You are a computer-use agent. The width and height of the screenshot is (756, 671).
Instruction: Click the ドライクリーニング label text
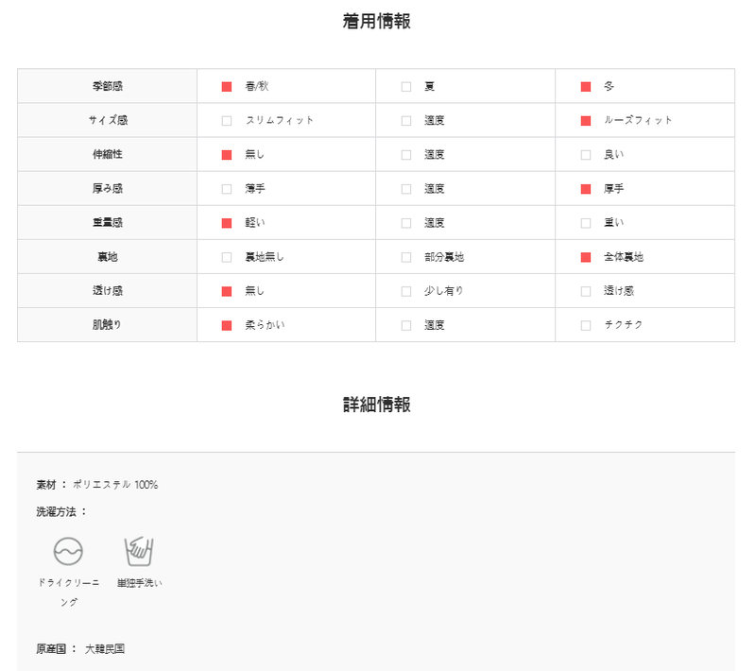[68, 593]
